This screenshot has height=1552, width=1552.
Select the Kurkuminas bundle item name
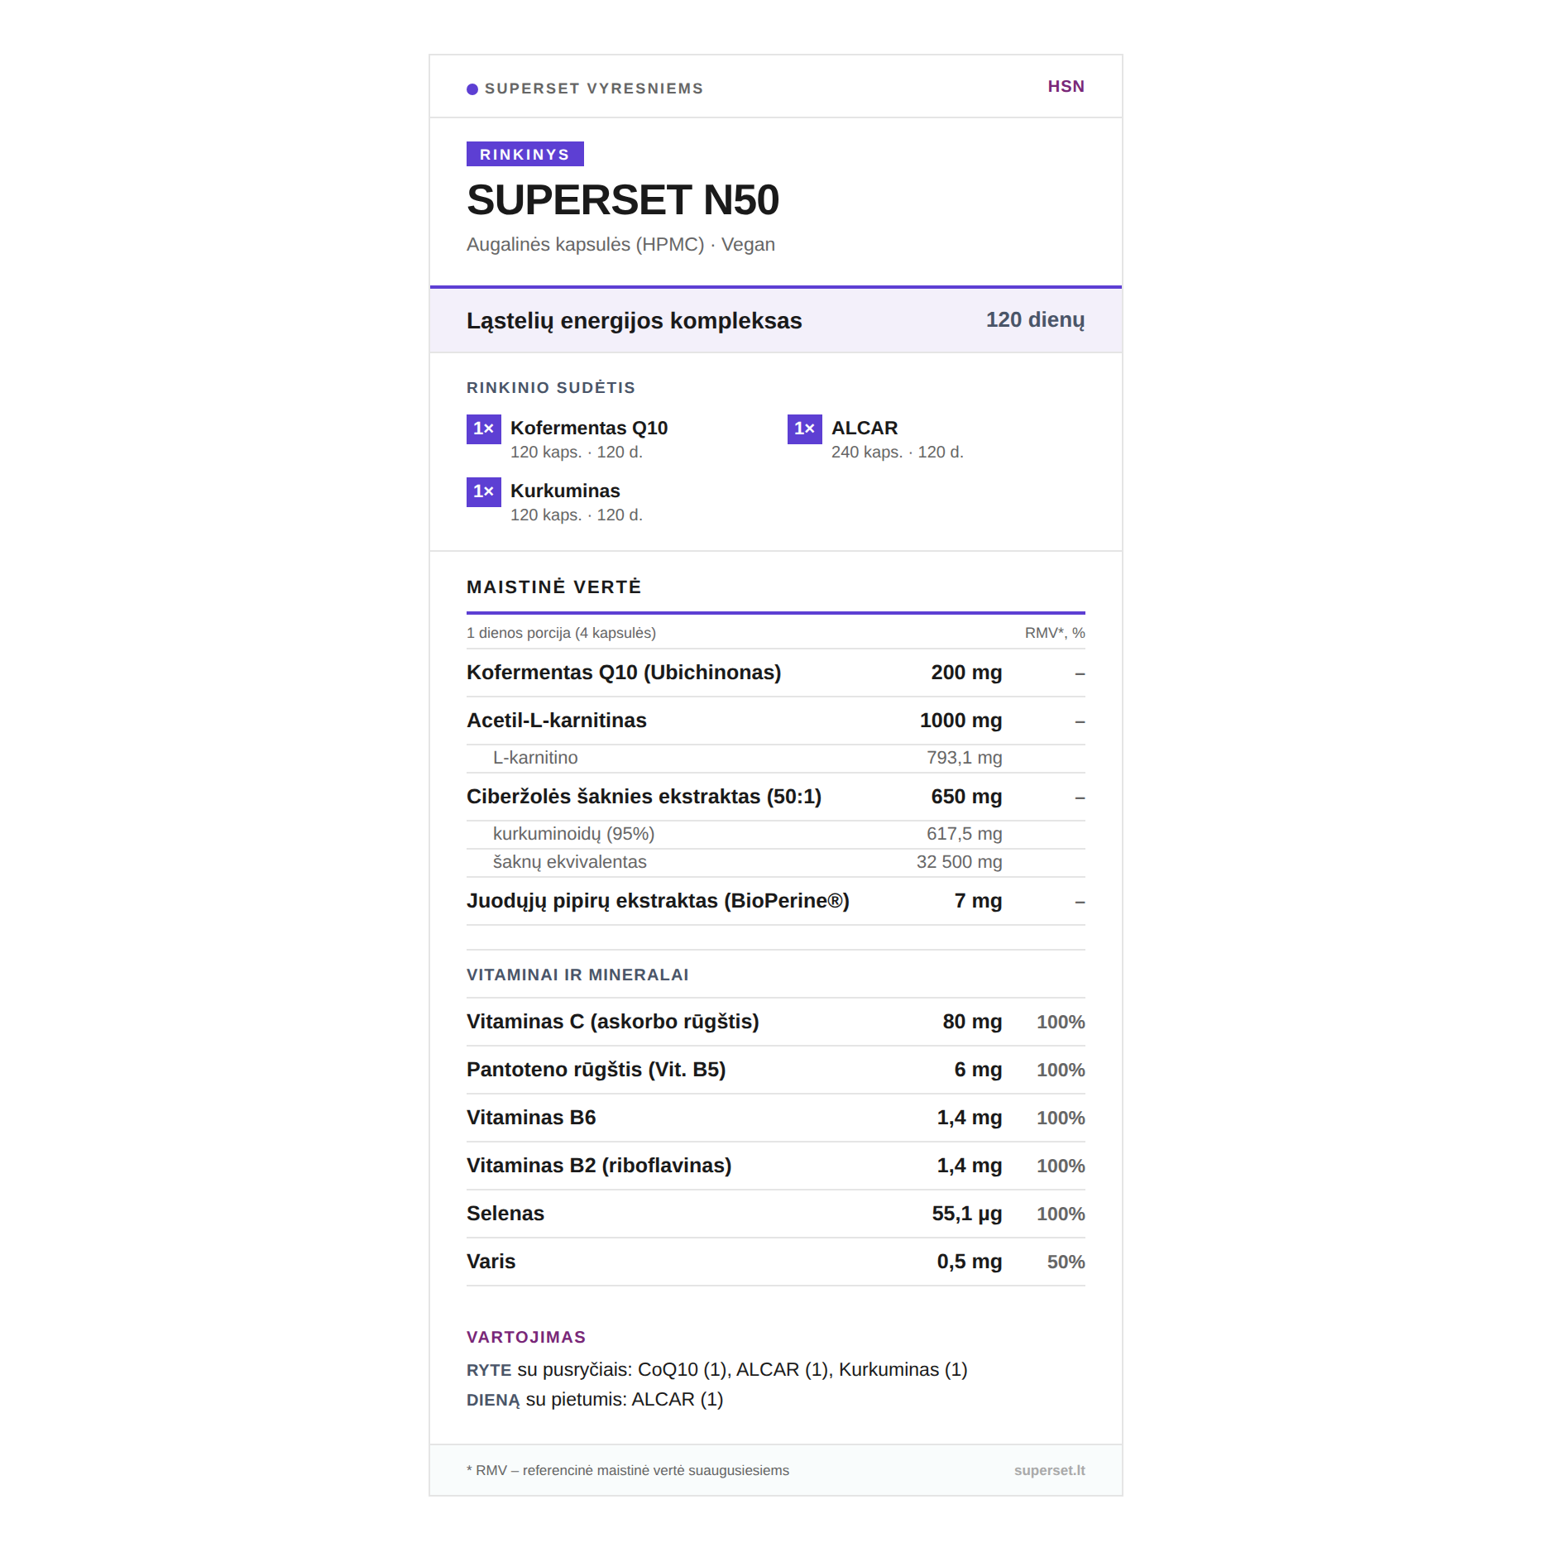[x=564, y=491]
